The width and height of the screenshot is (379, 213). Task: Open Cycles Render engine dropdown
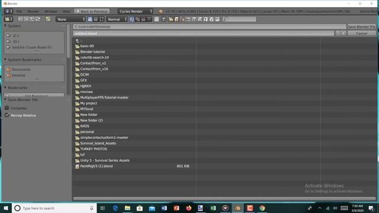[135, 11]
